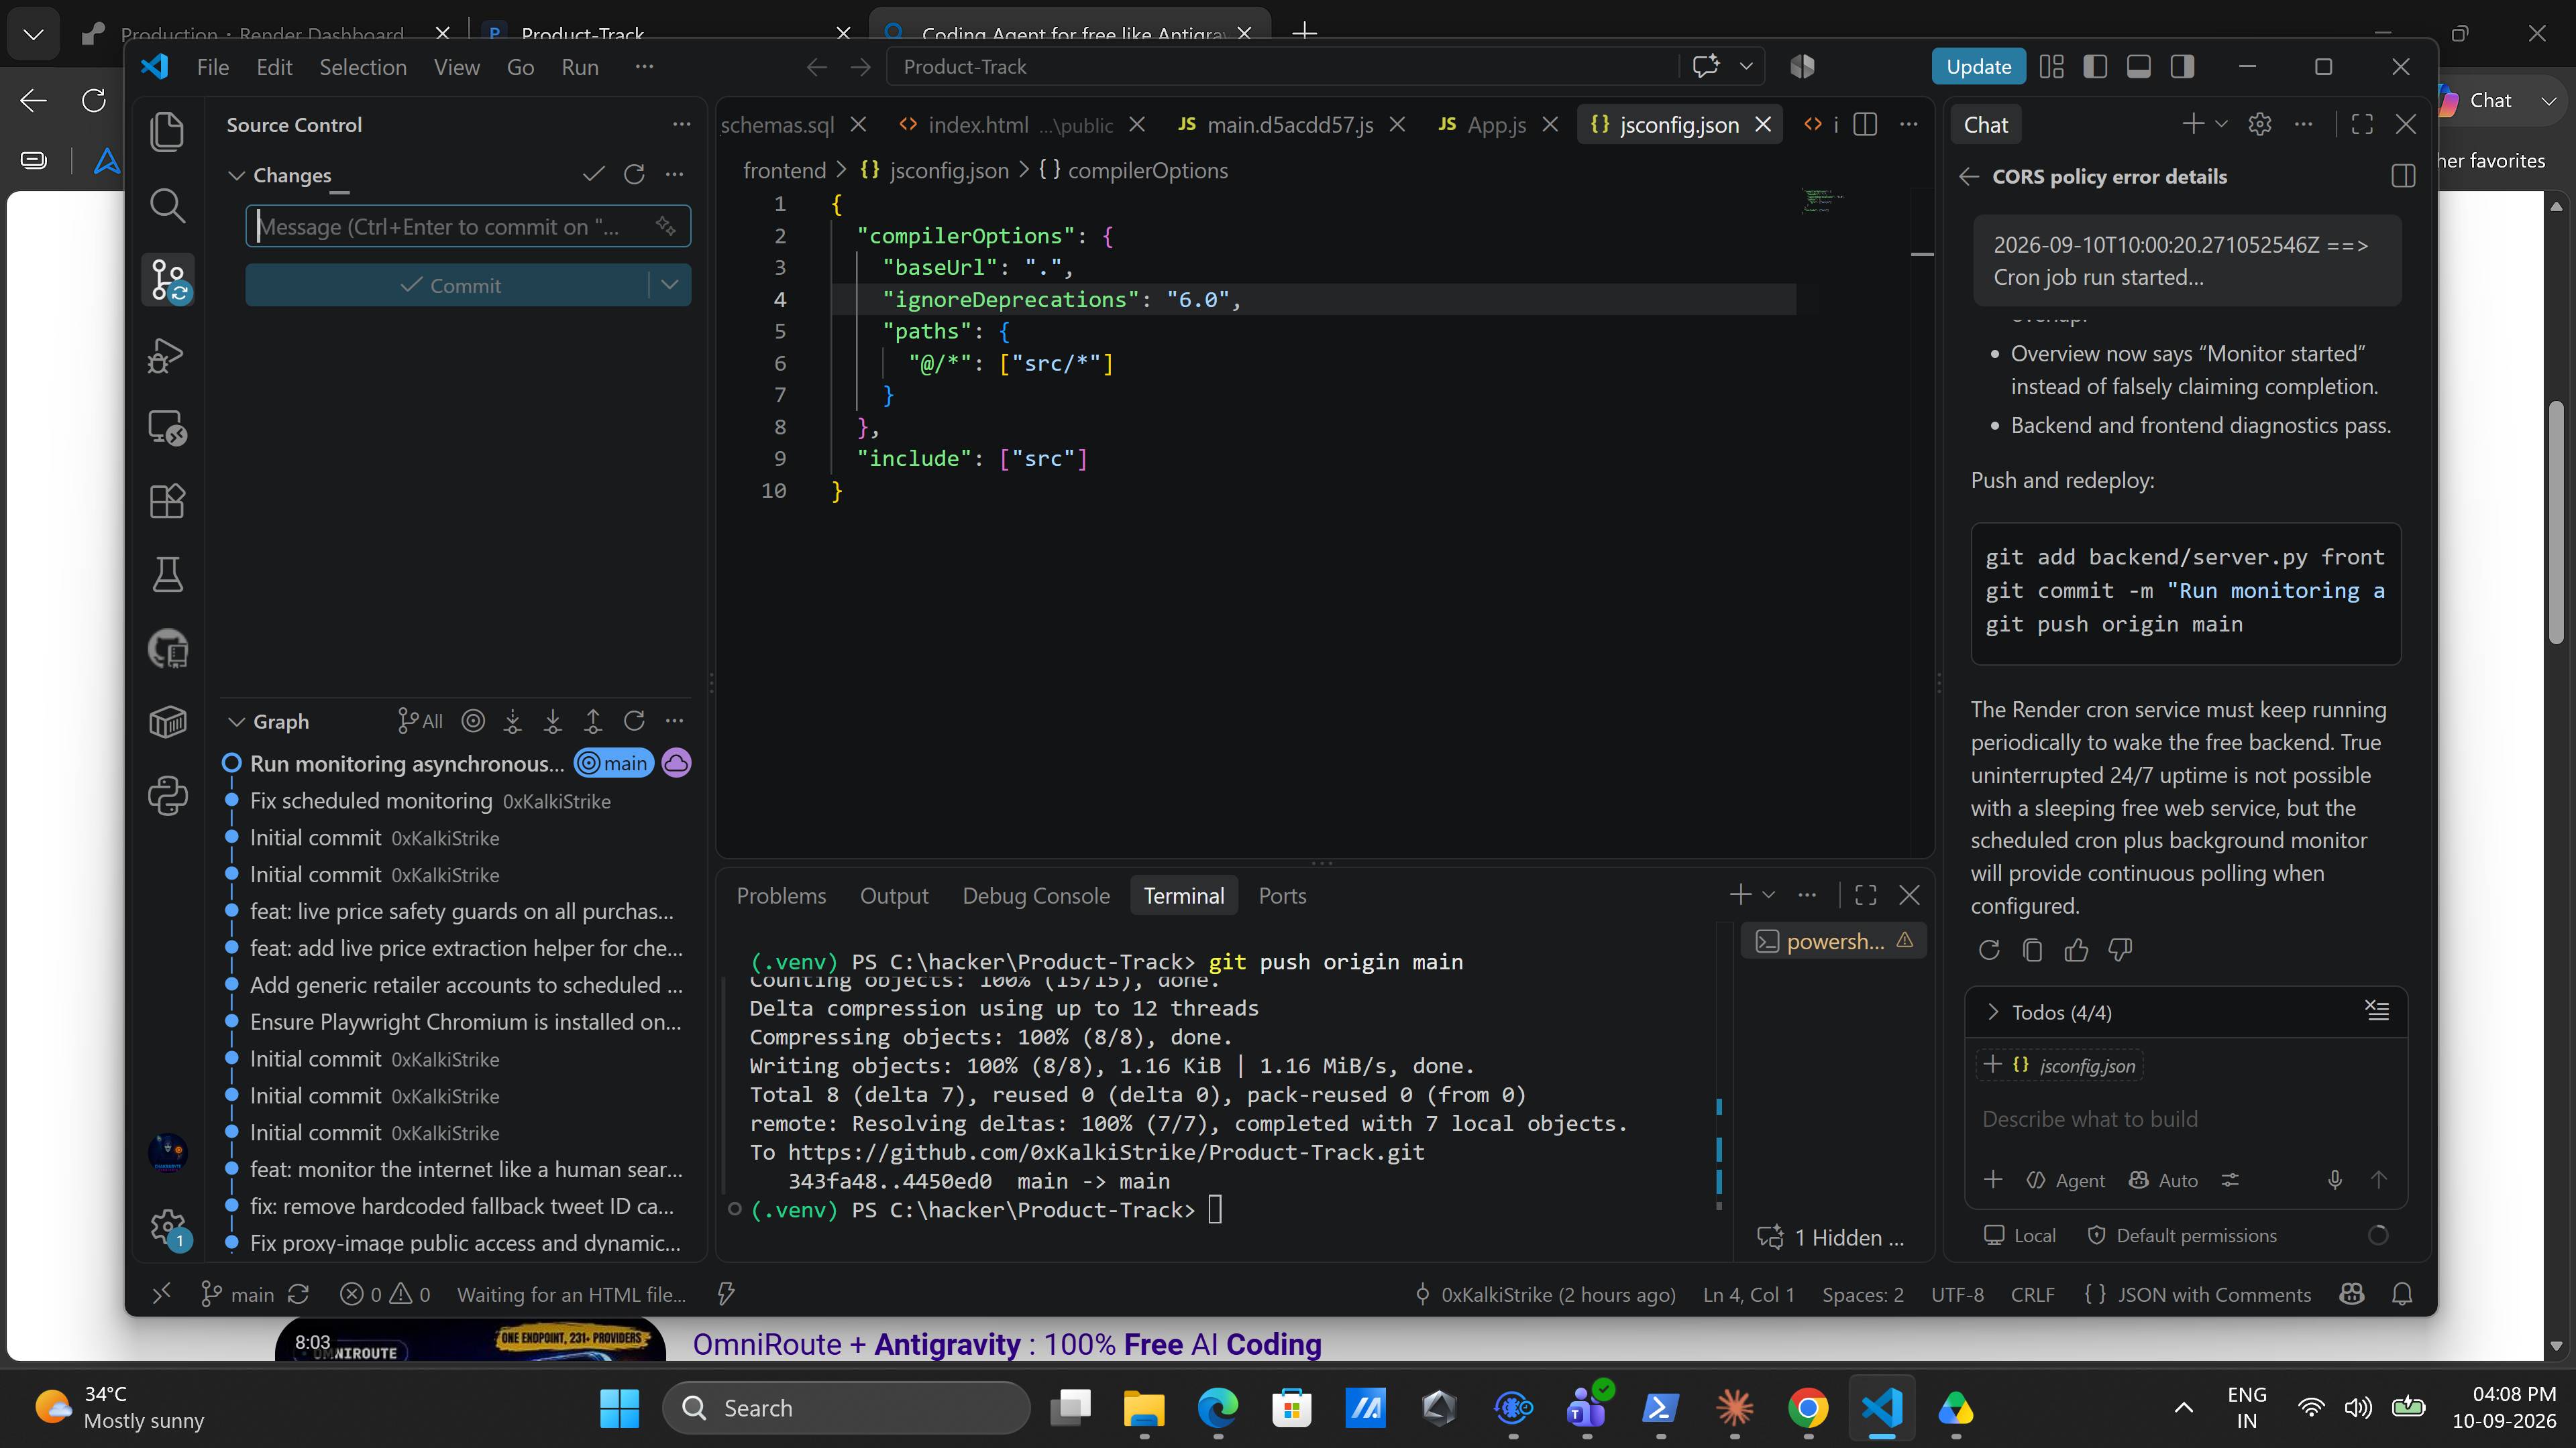The image size is (2576, 1448).
Task: Open the Selection menu
Action: coord(363,67)
